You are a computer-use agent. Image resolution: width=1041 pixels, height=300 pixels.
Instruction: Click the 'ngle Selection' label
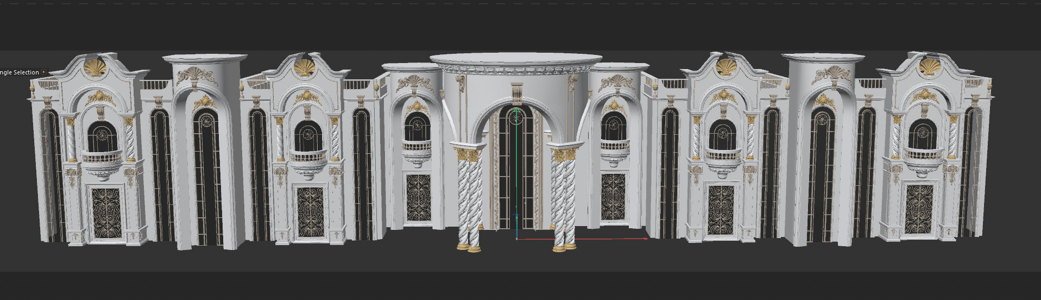[20, 72]
